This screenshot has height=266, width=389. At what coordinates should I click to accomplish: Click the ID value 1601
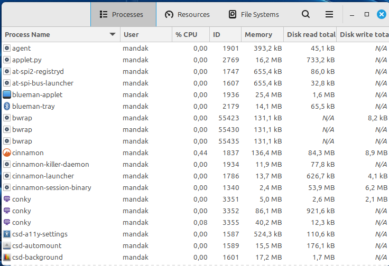pos(231,258)
